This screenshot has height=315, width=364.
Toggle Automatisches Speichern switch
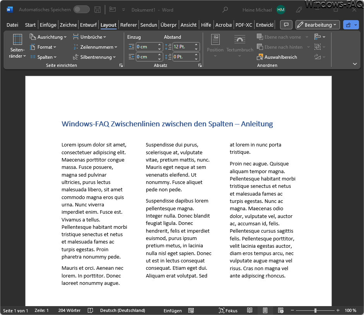coord(82,10)
